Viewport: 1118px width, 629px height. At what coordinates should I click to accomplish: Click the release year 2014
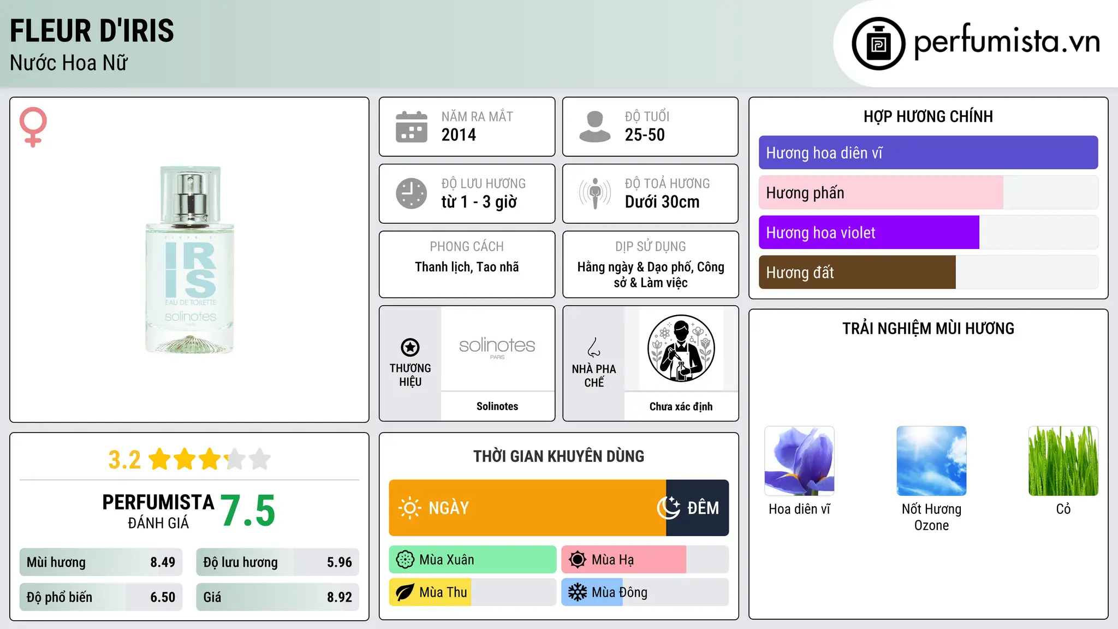[x=459, y=135]
